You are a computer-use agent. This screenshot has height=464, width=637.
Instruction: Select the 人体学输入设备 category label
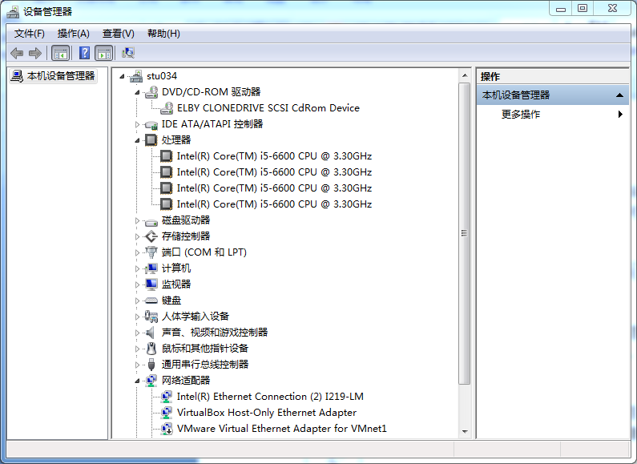[196, 317]
